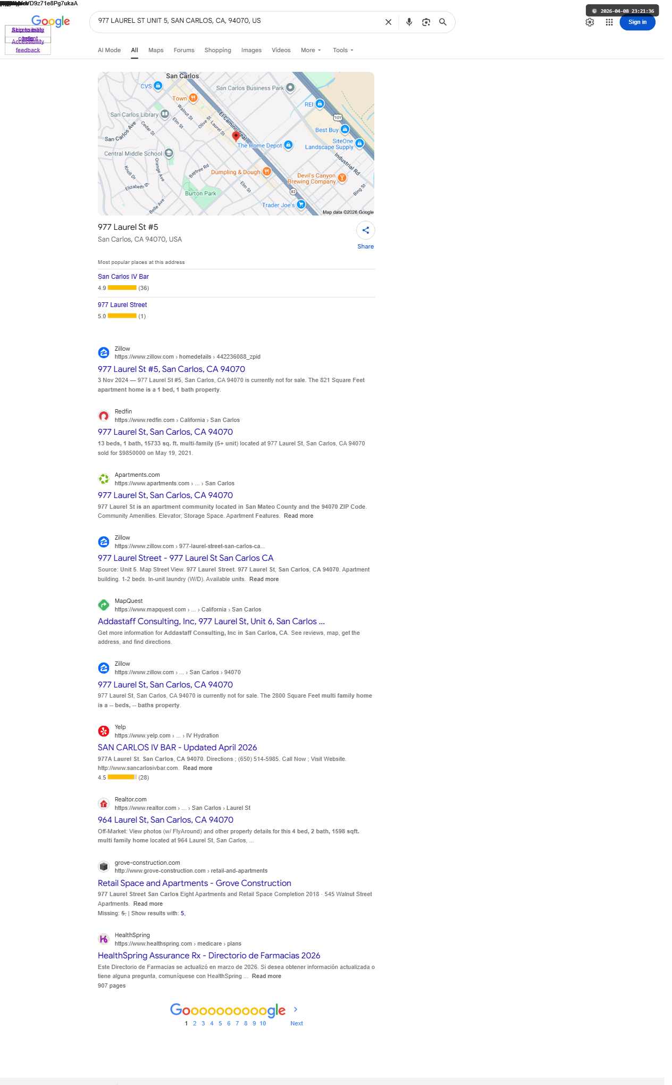Click the Share icon for 977 Laurel St #5
Image resolution: width=672 pixels, height=1085 pixels.
point(366,230)
